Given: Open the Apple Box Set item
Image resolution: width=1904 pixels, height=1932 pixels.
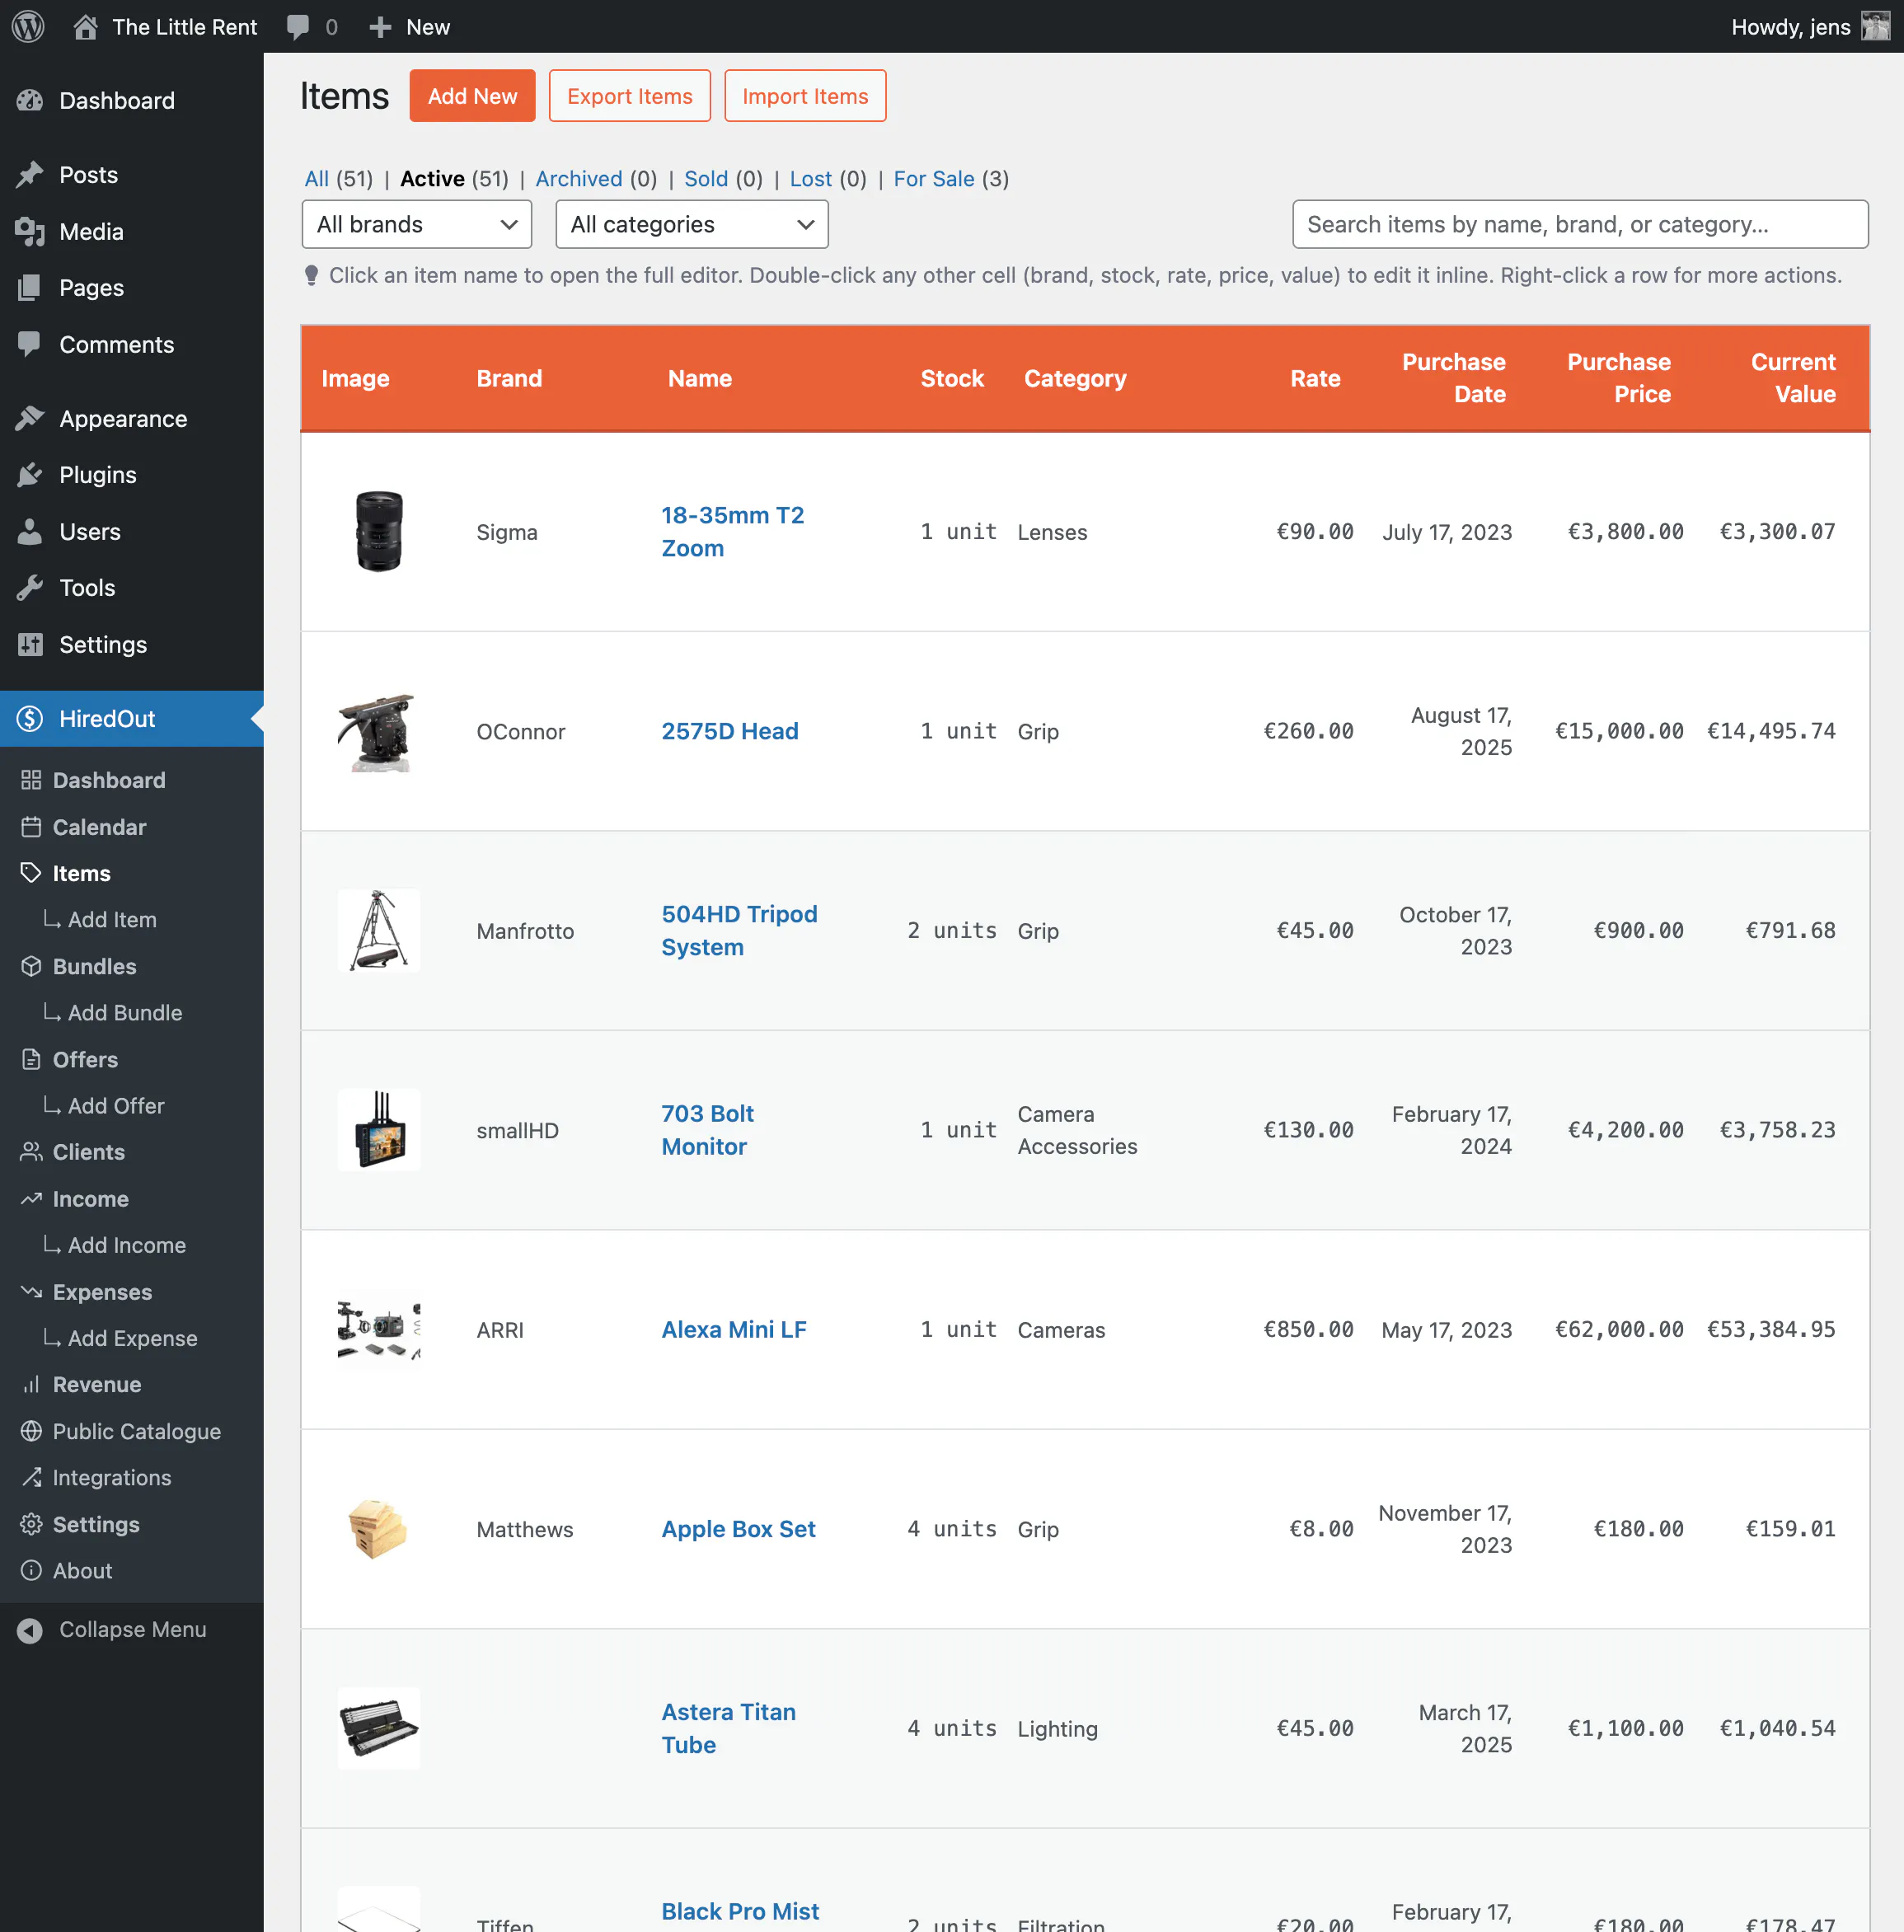Looking at the screenshot, I should click(x=739, y=1528).
